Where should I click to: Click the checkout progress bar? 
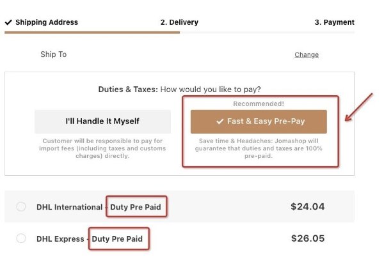[179, 33]
